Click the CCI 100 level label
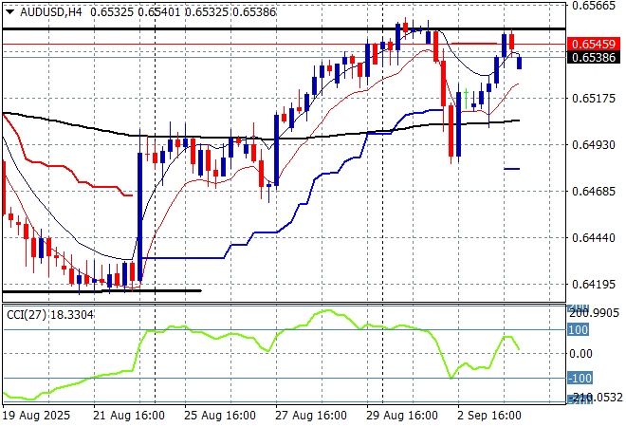The image size is (626, 427). pos(578,330)
